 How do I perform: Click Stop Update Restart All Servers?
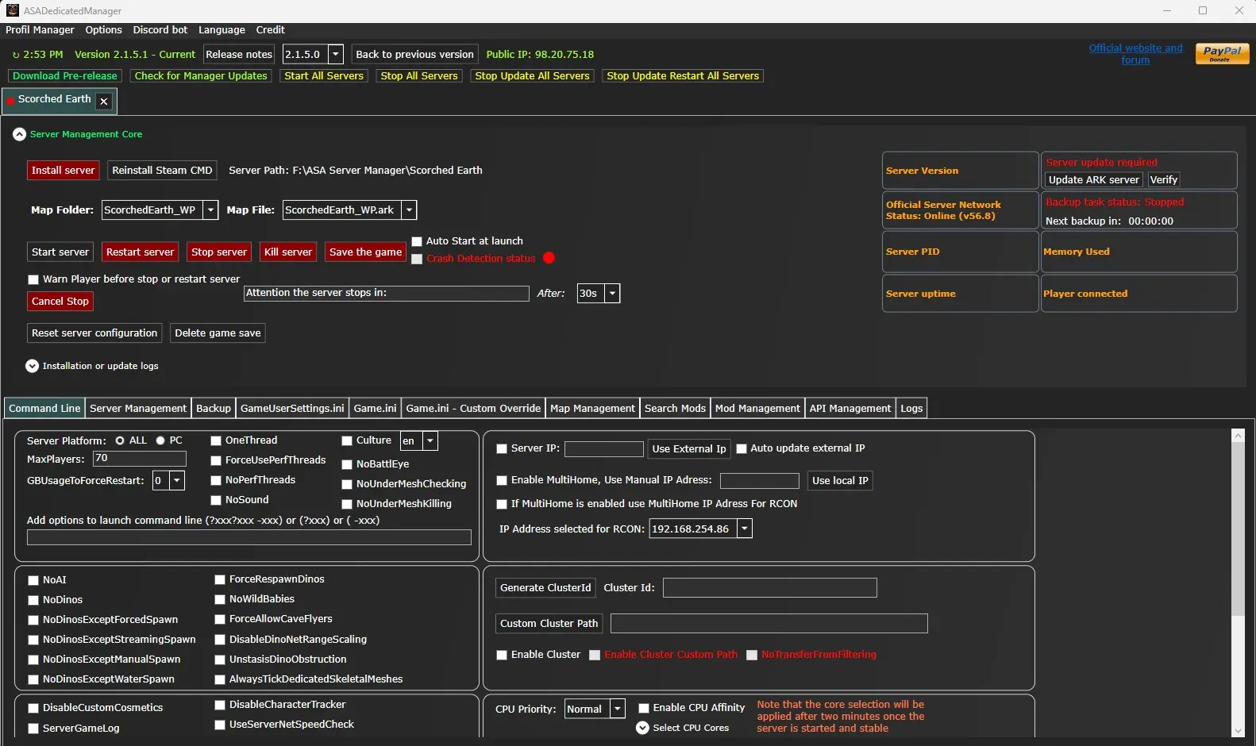point(683,76)
